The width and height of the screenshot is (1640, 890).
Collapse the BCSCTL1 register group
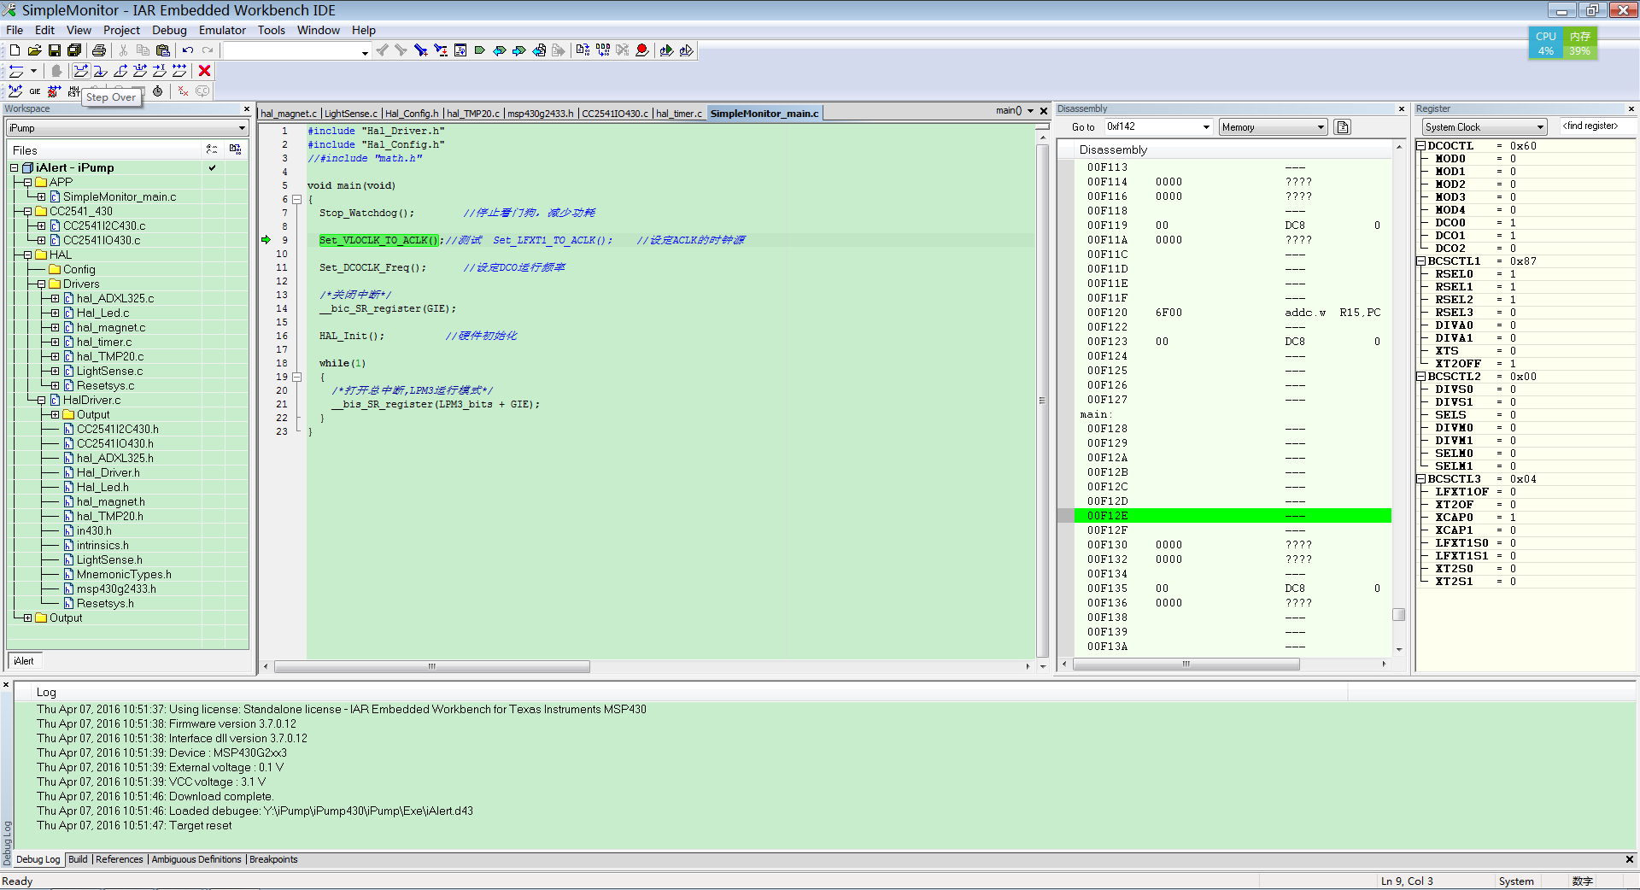click(x=1421, y=261)
